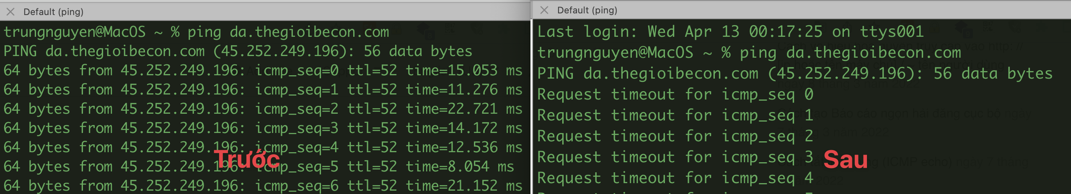Click the right PING header with 56 data bytes
This screenshot has width=1071, height=194.
[795, 74]
